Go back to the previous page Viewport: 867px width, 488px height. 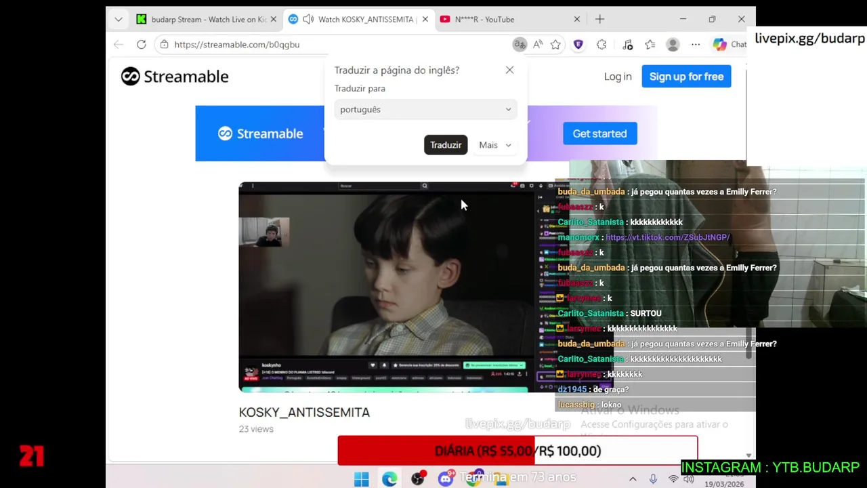click(119, 45)
